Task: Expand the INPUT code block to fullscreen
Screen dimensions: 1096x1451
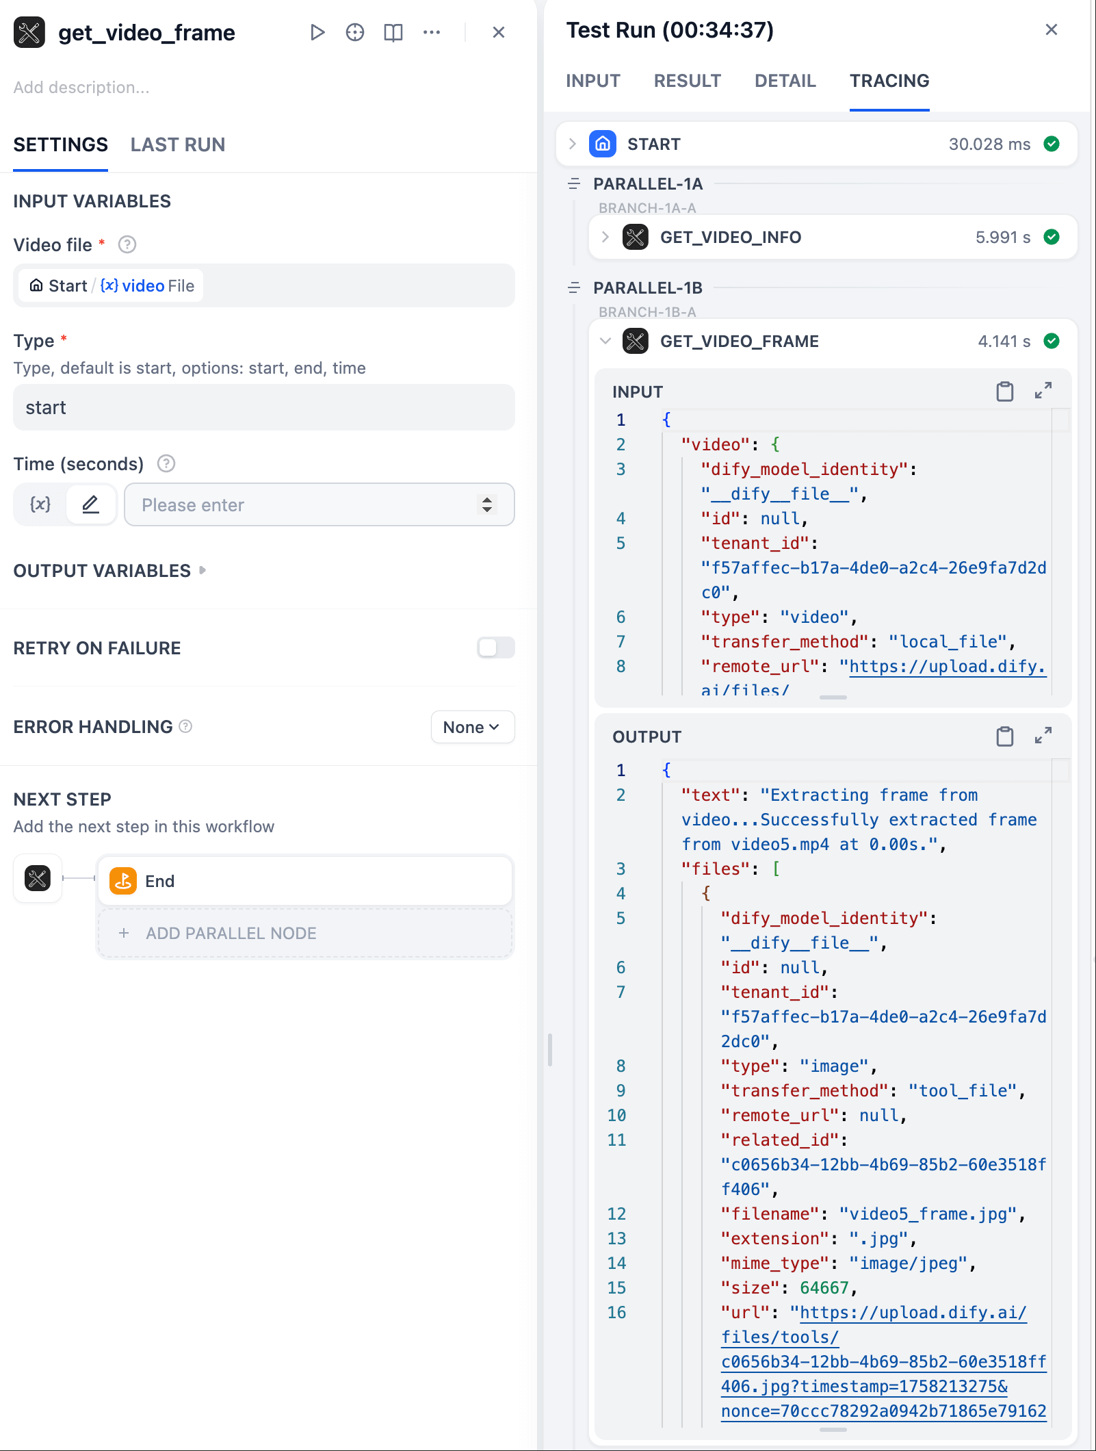Action: click(1043, 391)
